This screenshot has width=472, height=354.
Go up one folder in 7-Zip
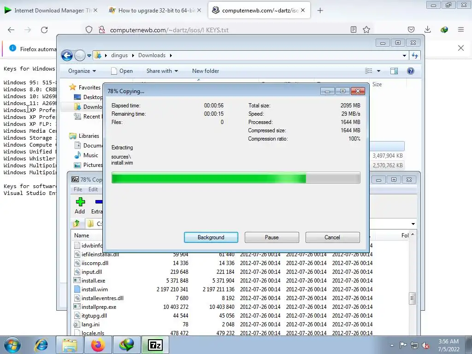[x=77, y=224]
